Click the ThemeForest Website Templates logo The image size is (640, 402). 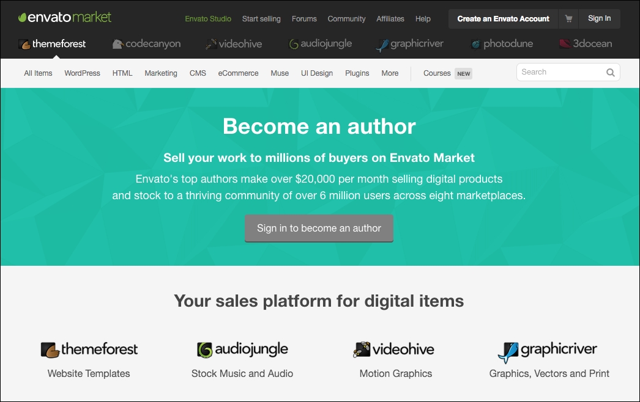pos(89,350)
